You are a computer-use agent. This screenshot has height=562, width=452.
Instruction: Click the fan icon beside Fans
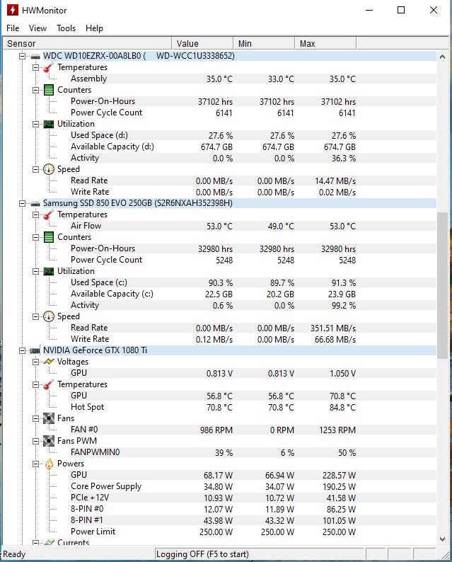[48, 418]
